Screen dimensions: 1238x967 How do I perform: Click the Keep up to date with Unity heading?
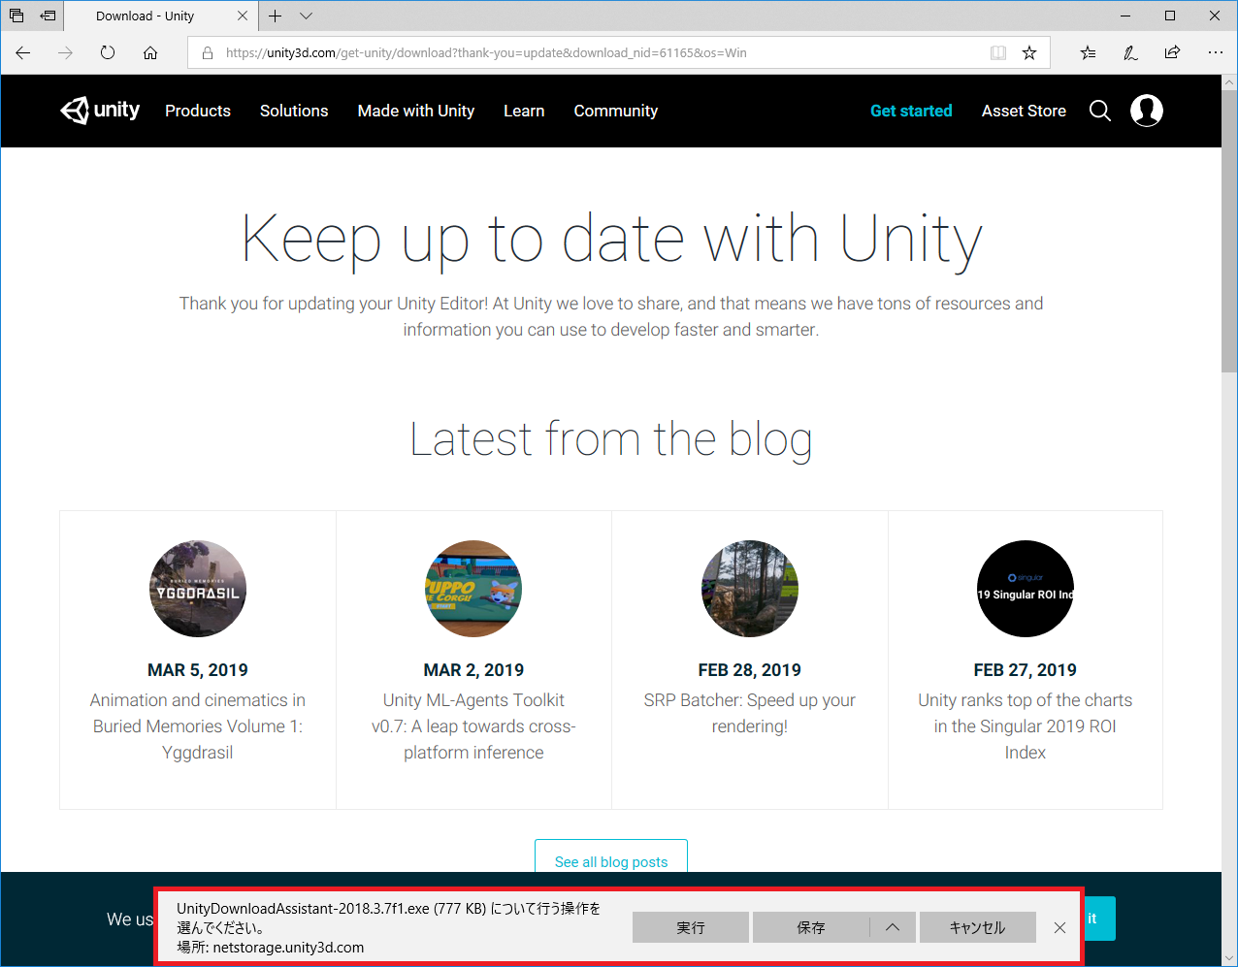[611, 240]
